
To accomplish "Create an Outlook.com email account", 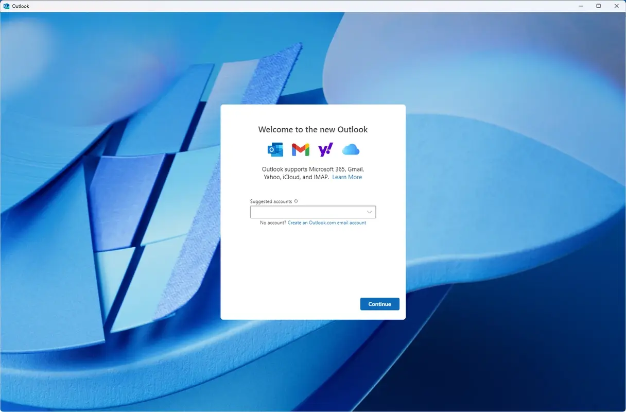I will (x=327, y=222).
